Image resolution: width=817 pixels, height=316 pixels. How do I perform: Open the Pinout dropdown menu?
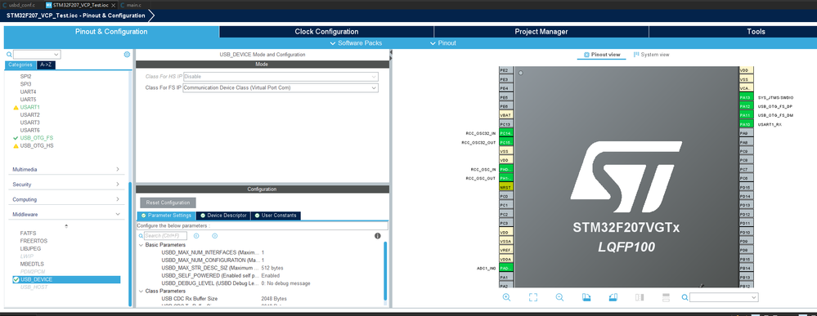click(443, 43)
